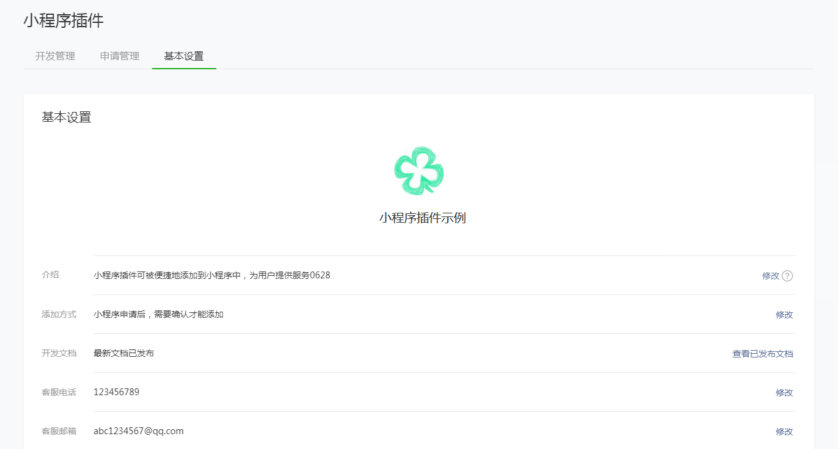Image resolution: width=838 pixels, height=449 pixels.
Task: Click the green clover plugin logo
Action: point(419,171)
